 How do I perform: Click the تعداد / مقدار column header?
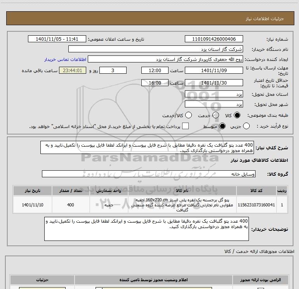(71, 190)
